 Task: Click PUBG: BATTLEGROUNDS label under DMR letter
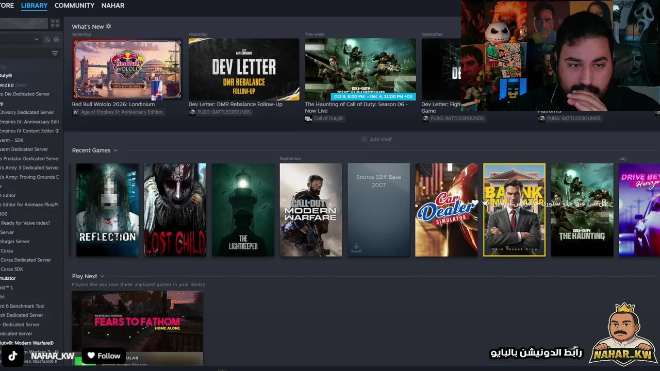224,112
